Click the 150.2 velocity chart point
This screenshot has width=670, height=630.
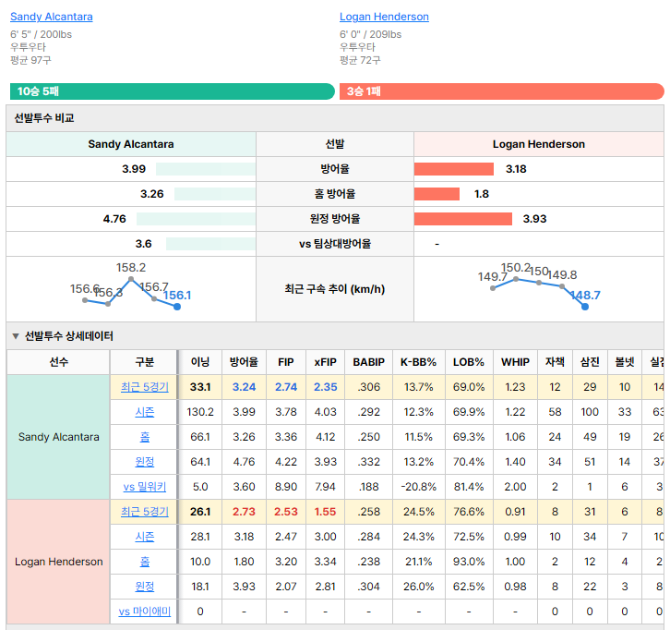(x=516, y=279)
